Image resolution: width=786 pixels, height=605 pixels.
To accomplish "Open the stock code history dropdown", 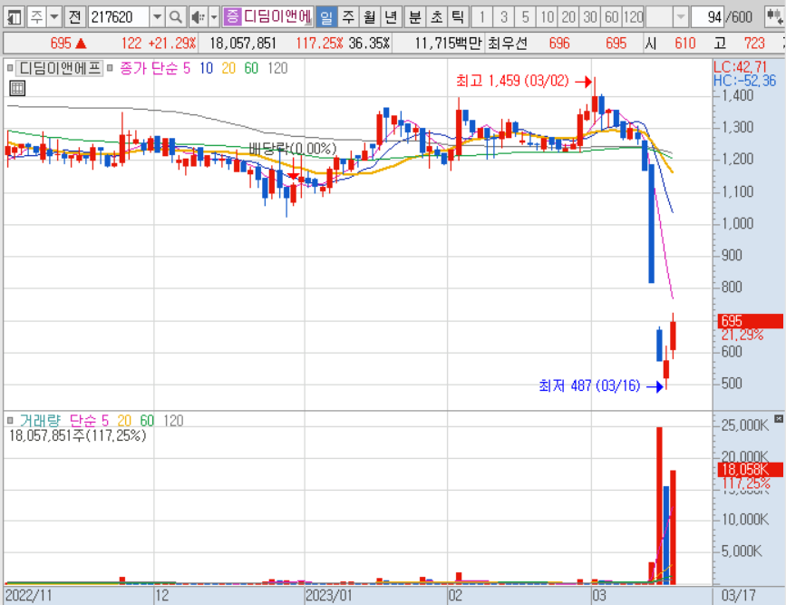I will click(x=157, y=17).
